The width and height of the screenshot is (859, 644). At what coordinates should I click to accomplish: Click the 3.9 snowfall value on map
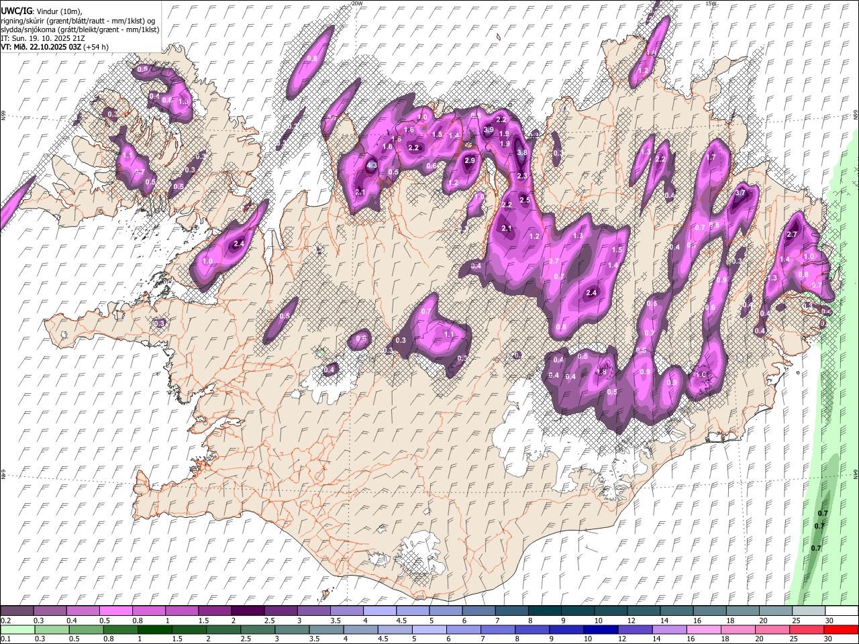click(x=489, y=129)
